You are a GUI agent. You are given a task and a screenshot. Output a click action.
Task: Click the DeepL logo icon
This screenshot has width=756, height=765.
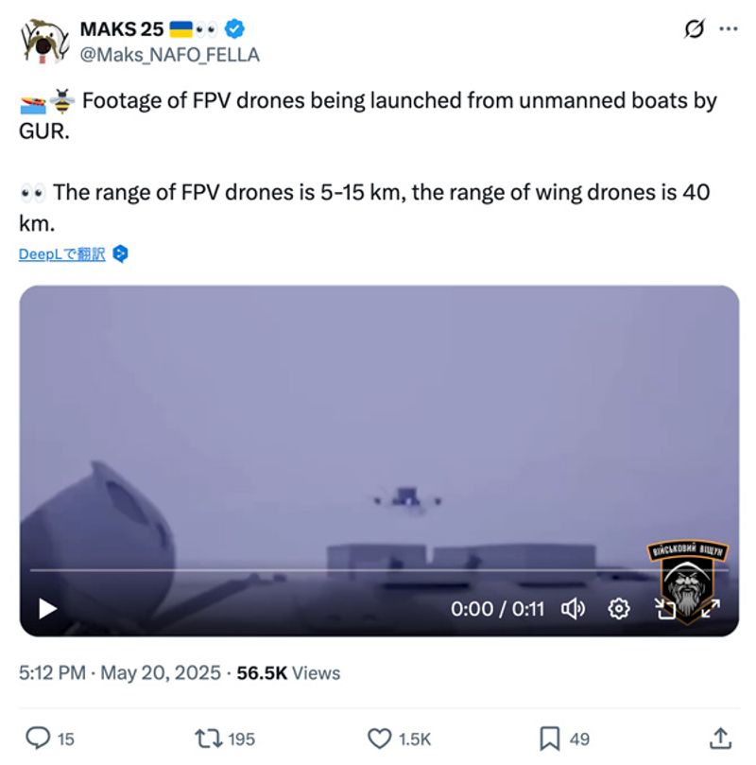coord(120,254)
